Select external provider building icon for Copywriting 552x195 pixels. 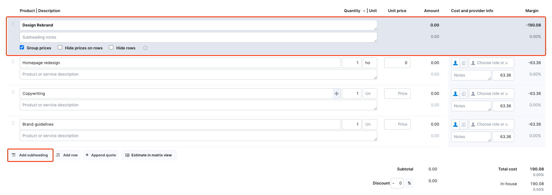(463, 94)
